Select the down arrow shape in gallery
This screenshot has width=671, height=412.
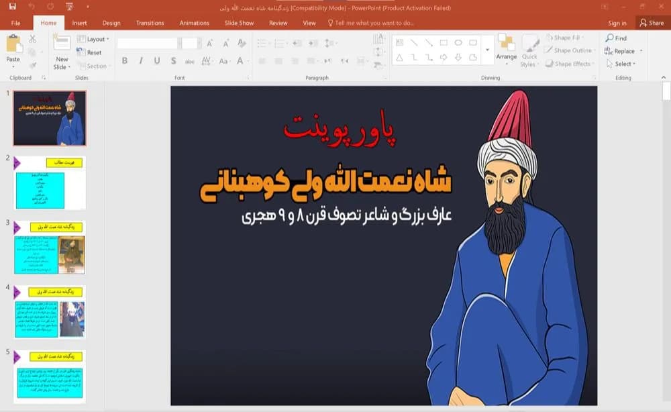(x=458, y=57)
